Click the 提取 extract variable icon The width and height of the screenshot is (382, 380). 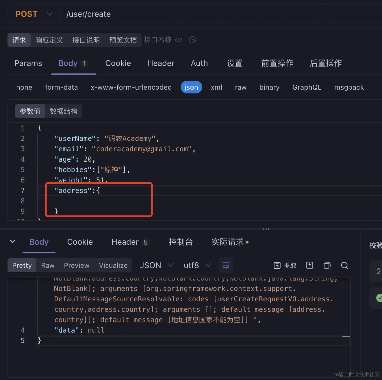285,265
